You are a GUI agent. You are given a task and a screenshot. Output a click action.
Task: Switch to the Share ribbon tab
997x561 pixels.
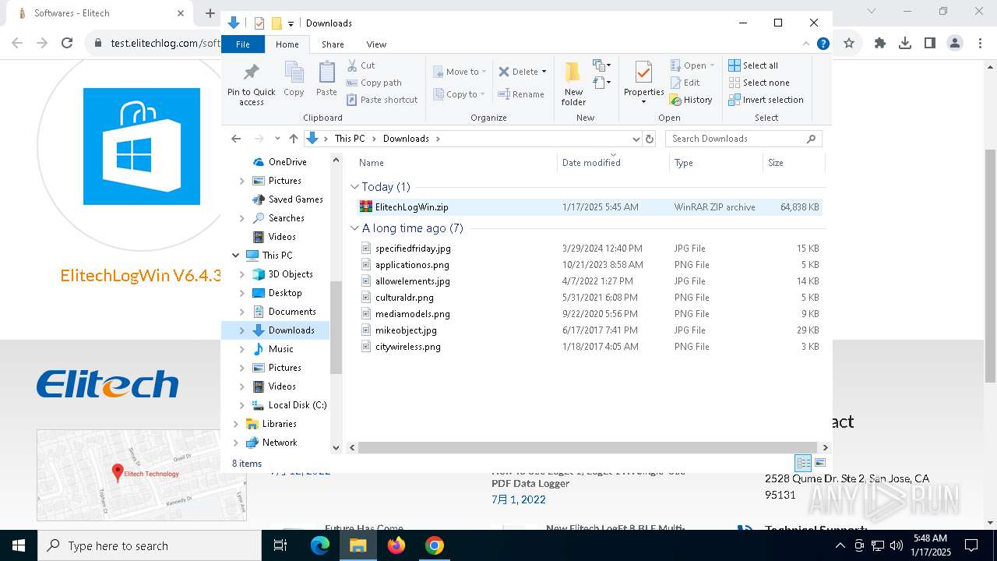333,44
